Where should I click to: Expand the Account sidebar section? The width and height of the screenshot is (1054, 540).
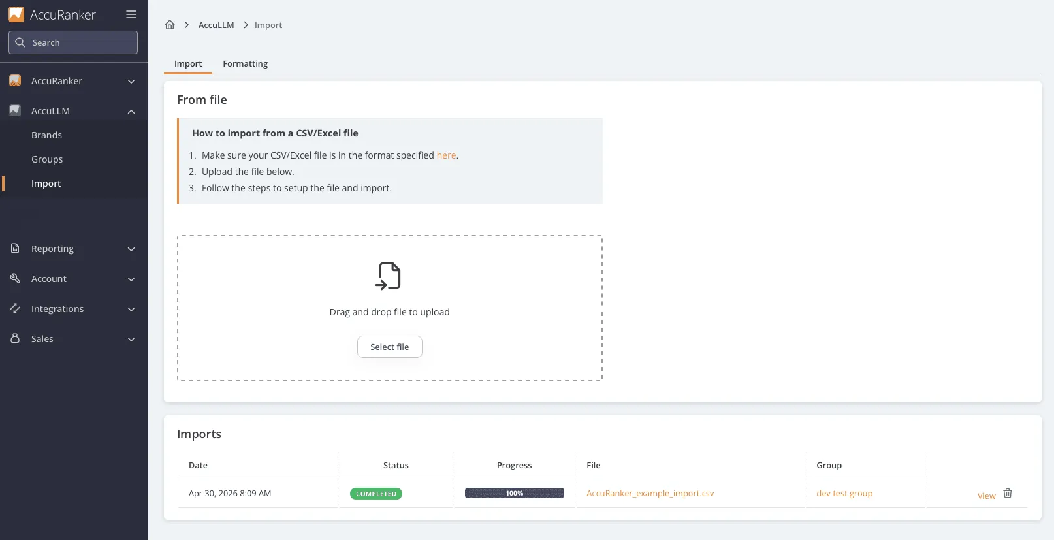click(131, 279)
